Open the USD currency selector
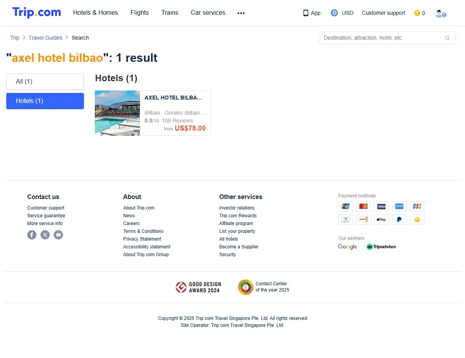The width and height of the screenshot is (465, 358). (x=348, y=13)
